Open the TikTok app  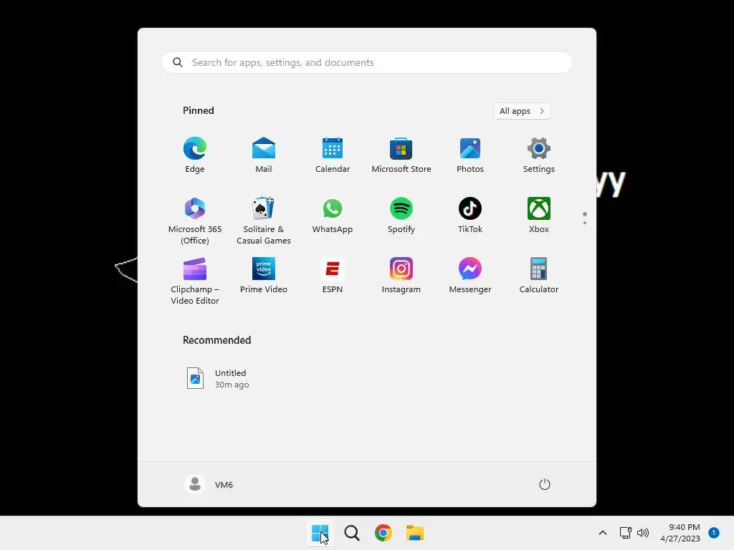[470, 216]
